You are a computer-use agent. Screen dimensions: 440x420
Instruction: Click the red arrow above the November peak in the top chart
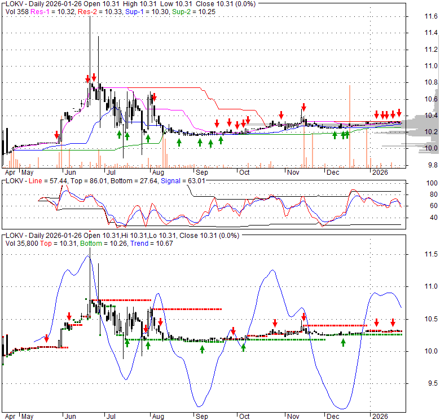tap(303, 107)
